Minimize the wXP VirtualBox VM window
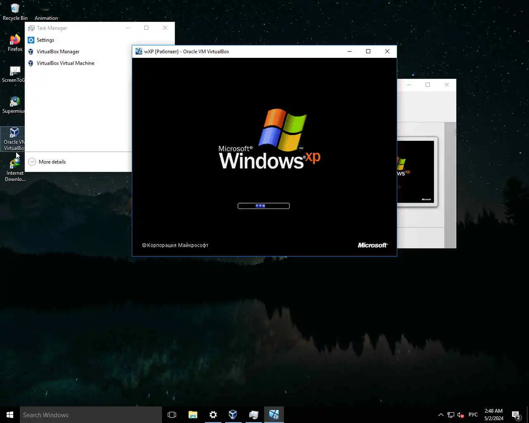Image resolution: width=529 pixels, height=423 pixels. pyautogui.click(x=350, y=52)
